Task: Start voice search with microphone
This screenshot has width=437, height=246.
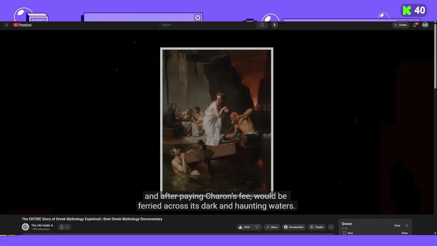Action: (x=274, y=25)
